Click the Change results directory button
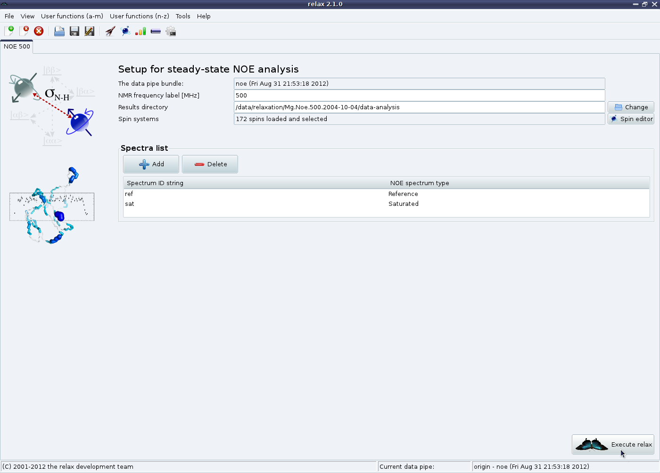This screenshot has width=660, height=473. pyautogui.click(x=631, y=107)
